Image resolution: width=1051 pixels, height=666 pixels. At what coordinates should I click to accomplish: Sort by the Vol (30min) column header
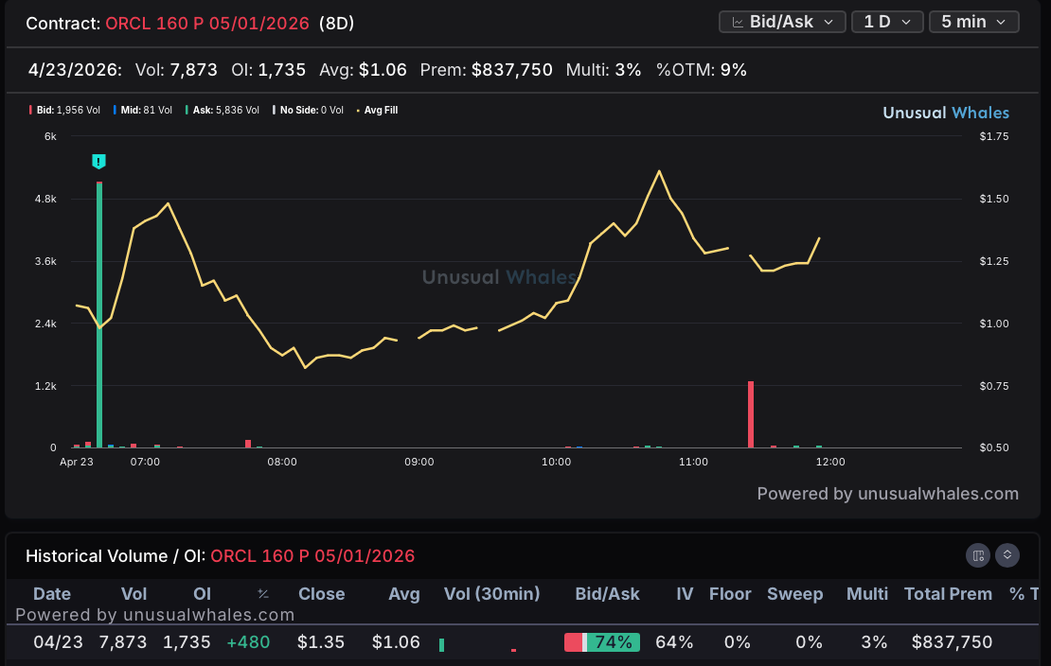tap(491, 594)
